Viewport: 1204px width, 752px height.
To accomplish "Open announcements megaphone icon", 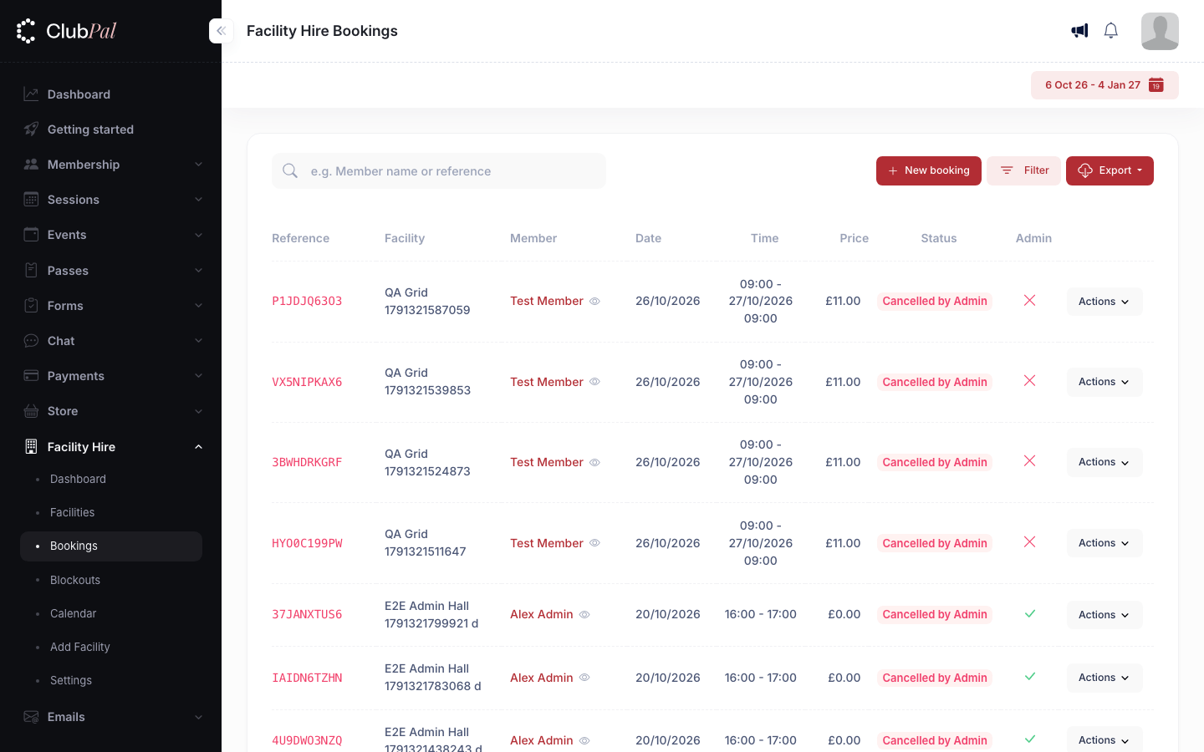I will [x=1079, y=31].
